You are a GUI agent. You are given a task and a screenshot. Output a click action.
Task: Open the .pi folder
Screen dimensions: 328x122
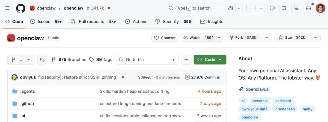pos(23,116)
